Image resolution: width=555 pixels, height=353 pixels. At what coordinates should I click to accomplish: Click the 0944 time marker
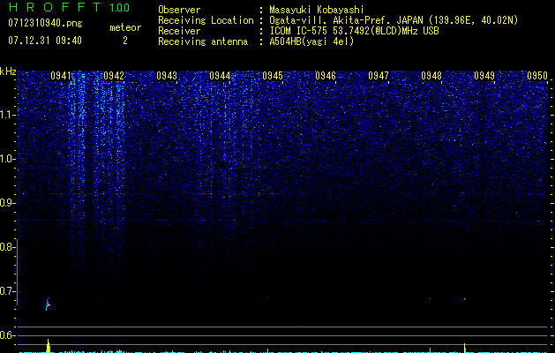[x=220, y=76]
